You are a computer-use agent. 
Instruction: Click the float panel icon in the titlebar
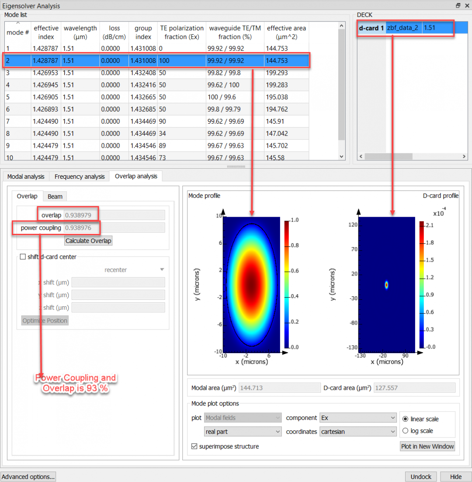click(458, 6)
